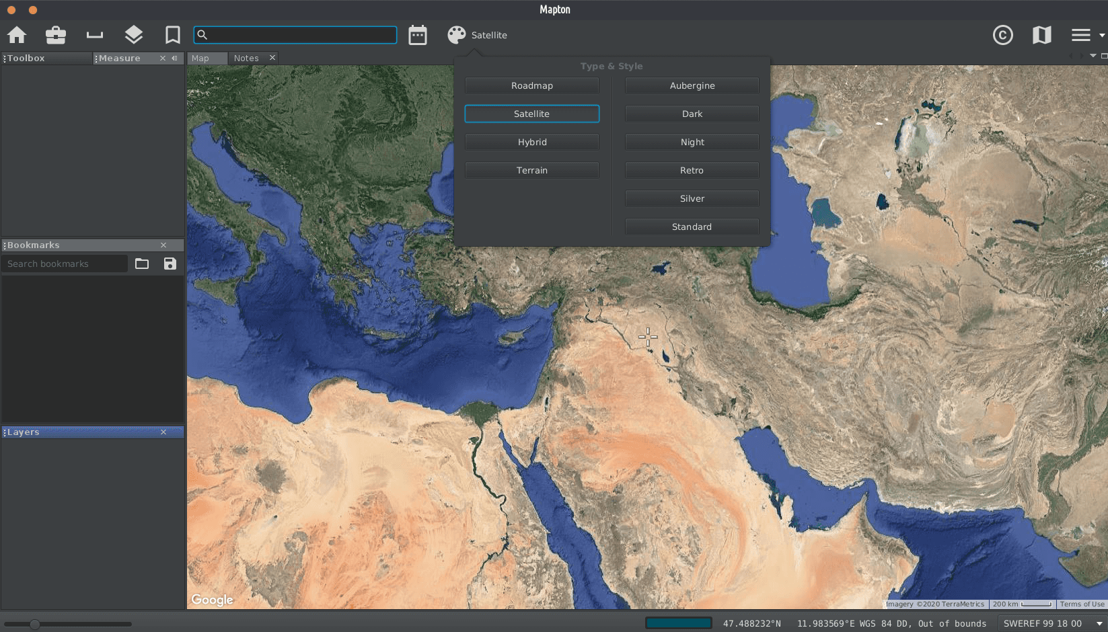Enable the Night map style
This screenshot has height=632, width=1108.
[x=692, y=142]
